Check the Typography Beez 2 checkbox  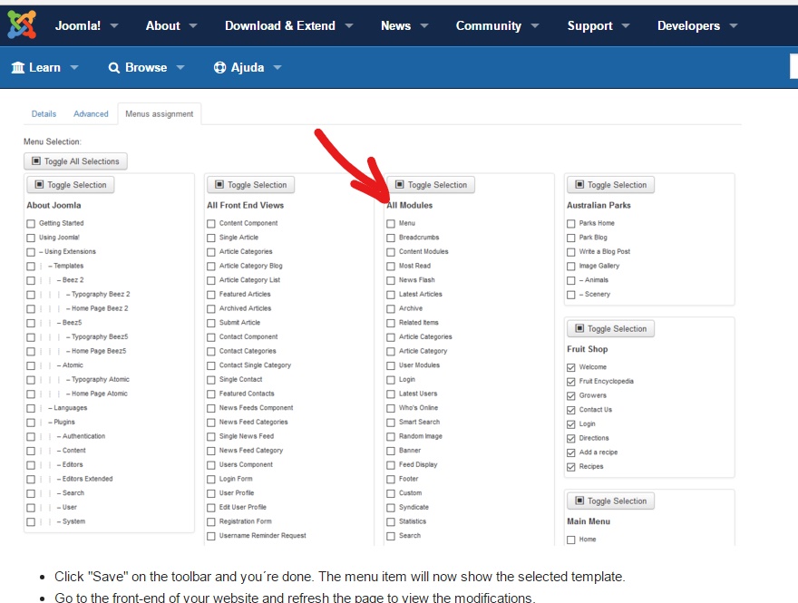[31, 295]
